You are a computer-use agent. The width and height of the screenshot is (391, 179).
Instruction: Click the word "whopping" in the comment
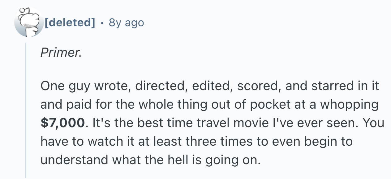349,105
